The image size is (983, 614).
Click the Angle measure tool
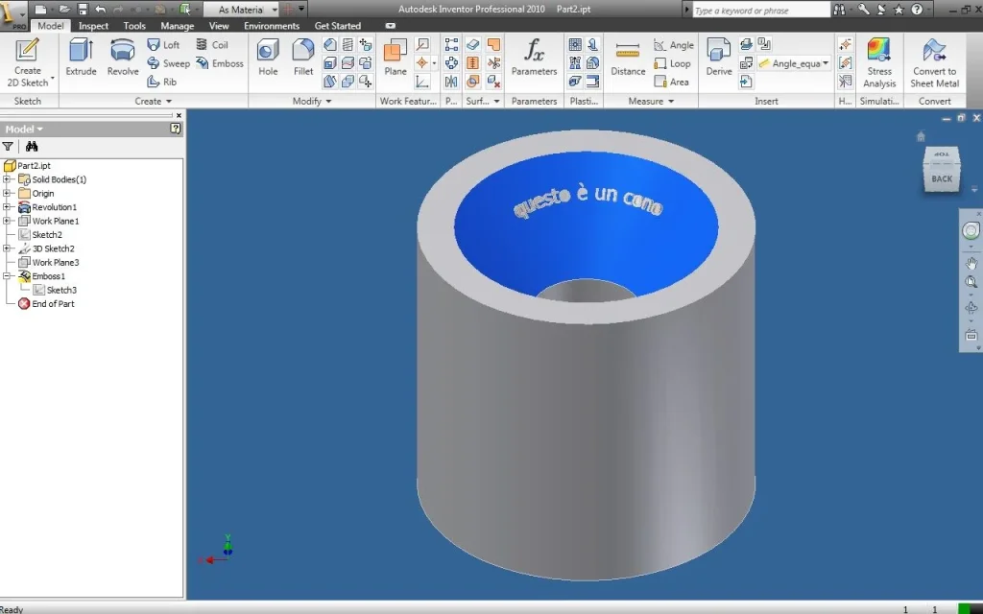click(674, 45)
